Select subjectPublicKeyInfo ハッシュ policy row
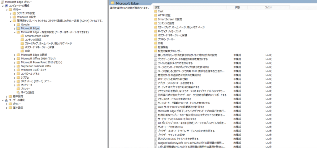This screenshot has height=148, width=317. click(191, 143)
